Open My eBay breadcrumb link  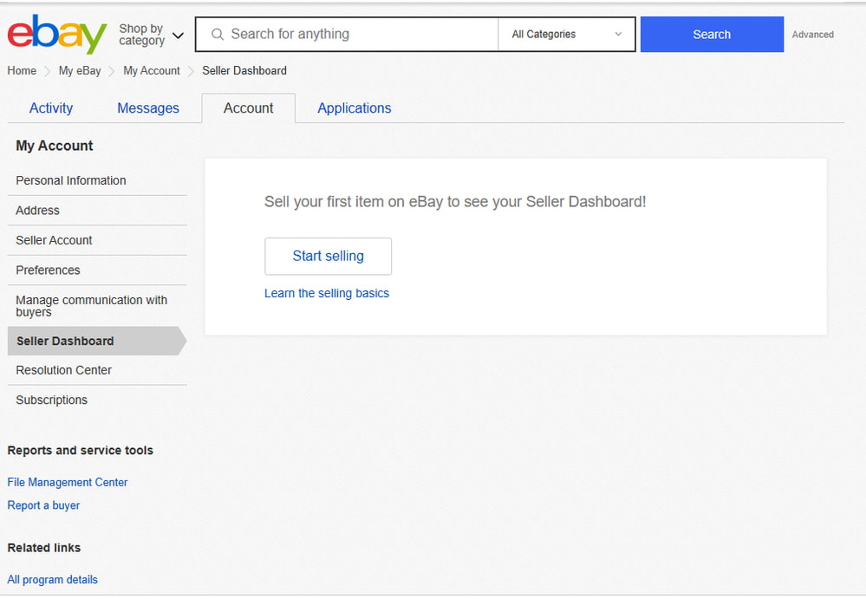point(80,71)
